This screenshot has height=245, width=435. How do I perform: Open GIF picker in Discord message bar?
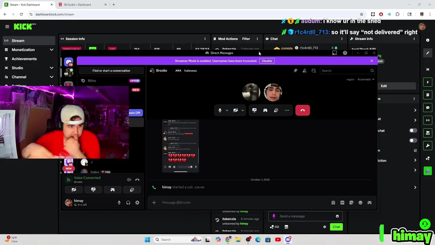point(342,202)
